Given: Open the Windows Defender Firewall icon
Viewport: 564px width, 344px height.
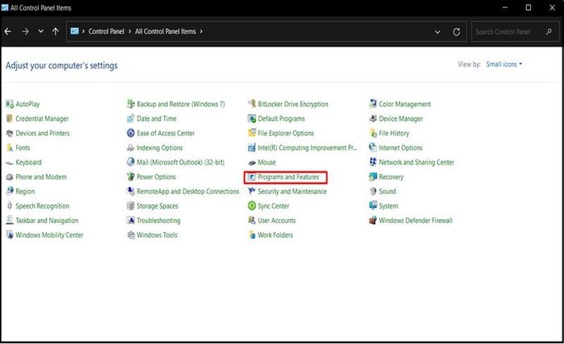Looking at the screenshot, I should point(372,220).
